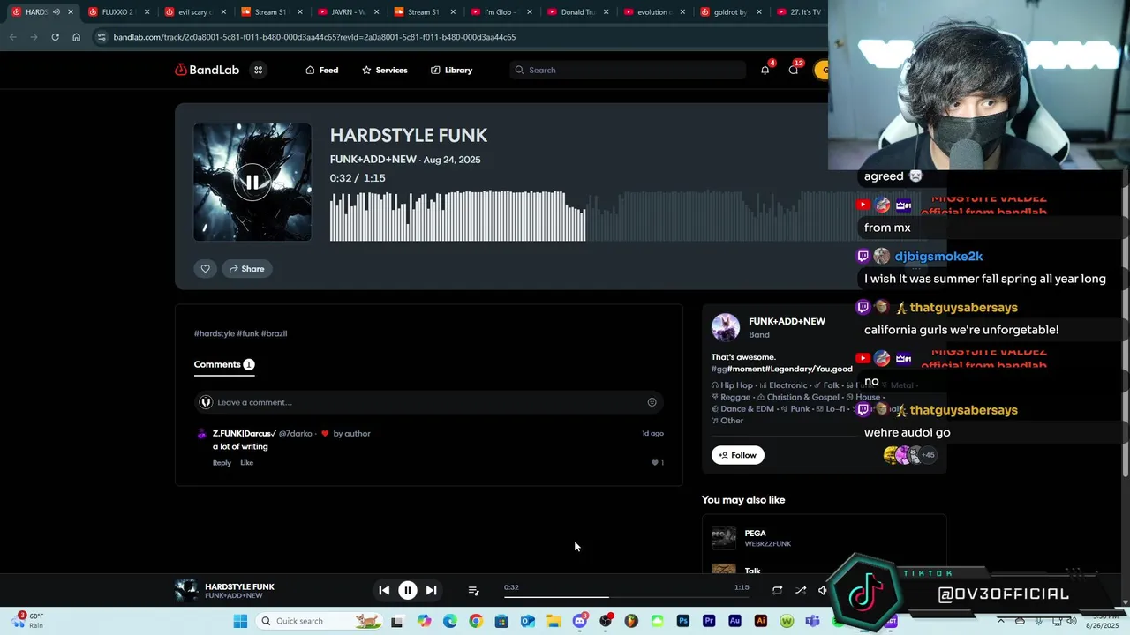Open Google Chrome from the taskbar
Image resolution: width=1130 pixels, height=635 pixels.
pyautogui.click(x=476, y=621)
